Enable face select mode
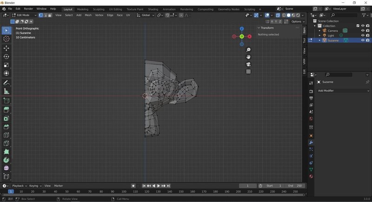This screenshot has width=372, height=202. click(x=50, y=15)
